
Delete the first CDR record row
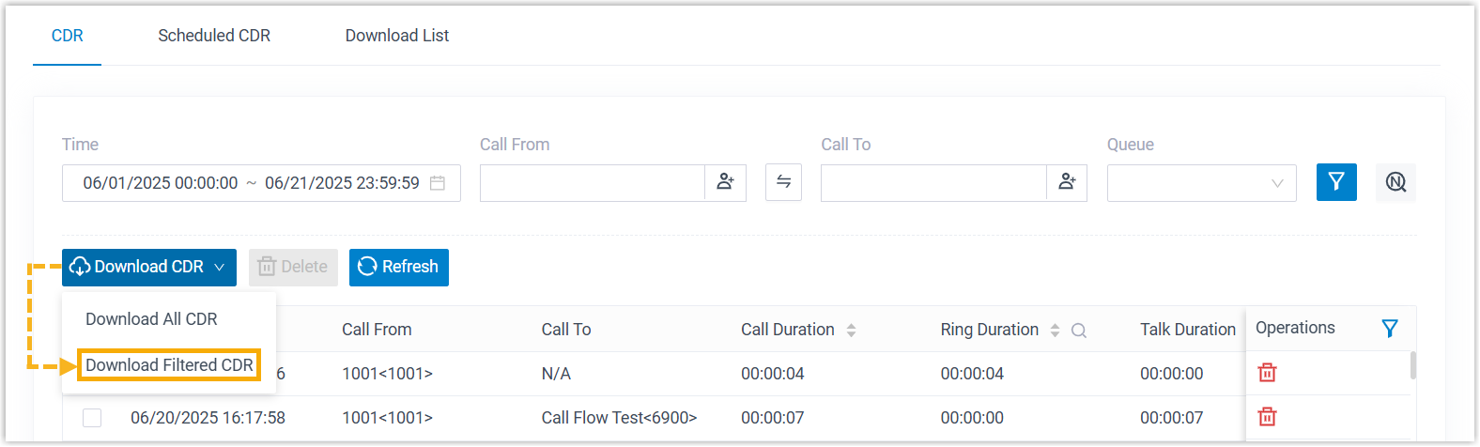point(1267,373)
